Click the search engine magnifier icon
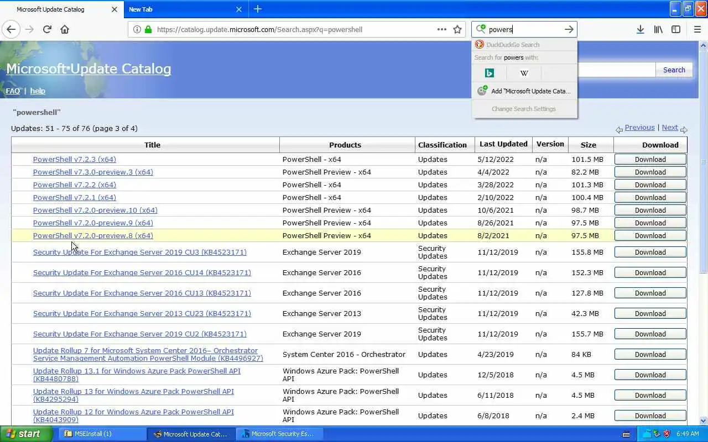This screenshot has width=708, height=442. pyautogui.click(x=481, y=29)
